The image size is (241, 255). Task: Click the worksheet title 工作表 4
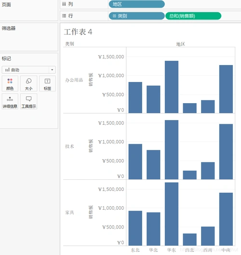pyautogui.click(x=78, y=32)
